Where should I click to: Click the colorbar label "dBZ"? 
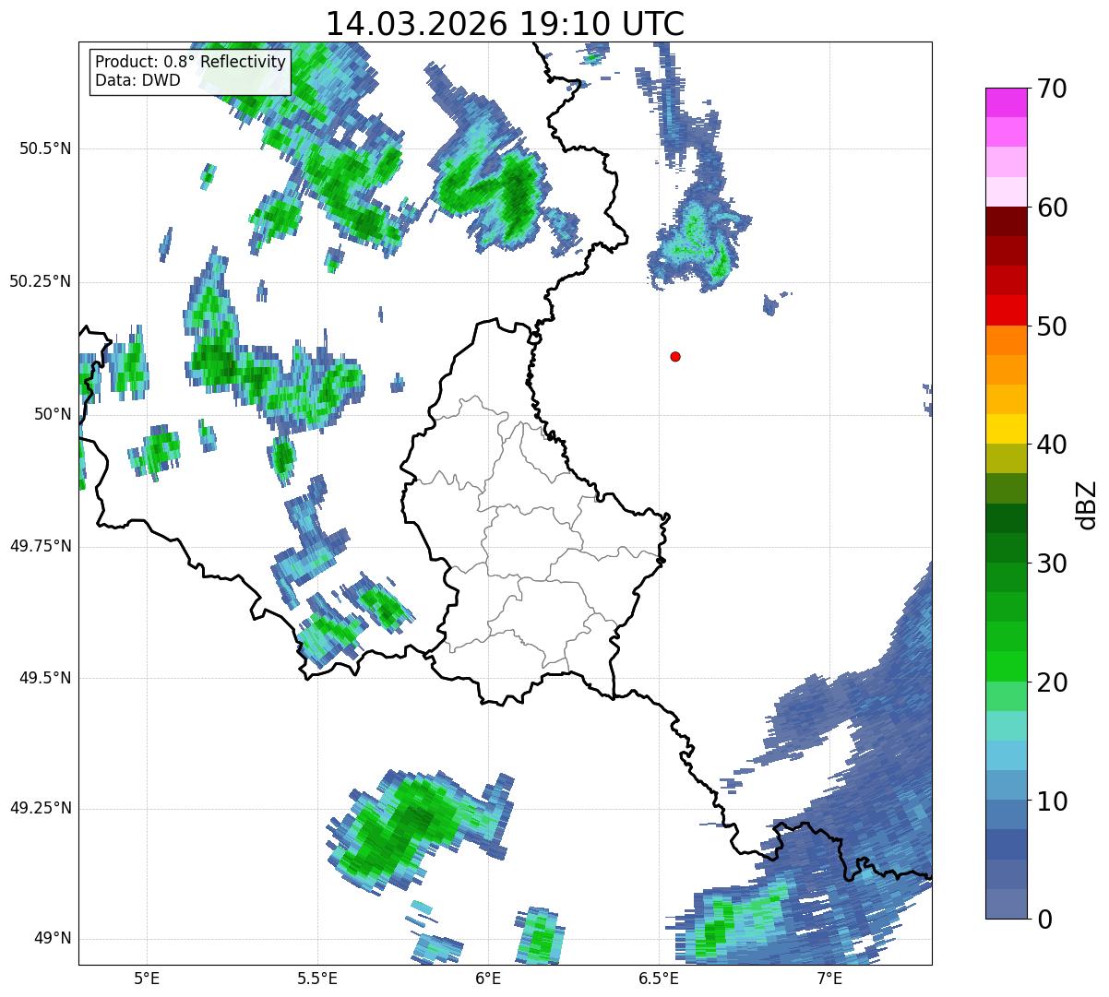tap(1087, 504)
